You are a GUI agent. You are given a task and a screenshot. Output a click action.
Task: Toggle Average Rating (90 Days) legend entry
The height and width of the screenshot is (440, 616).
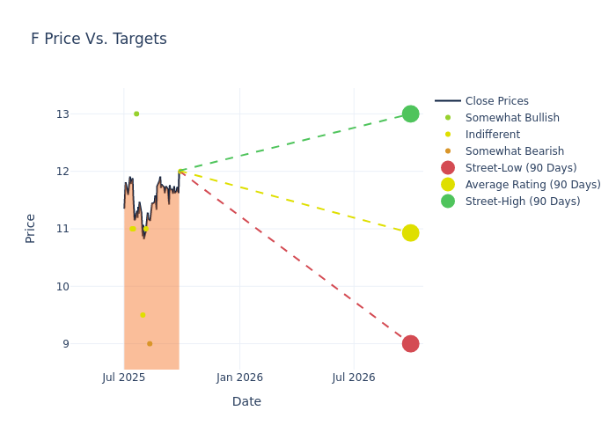pyautogui.click(x=532, y=185)
